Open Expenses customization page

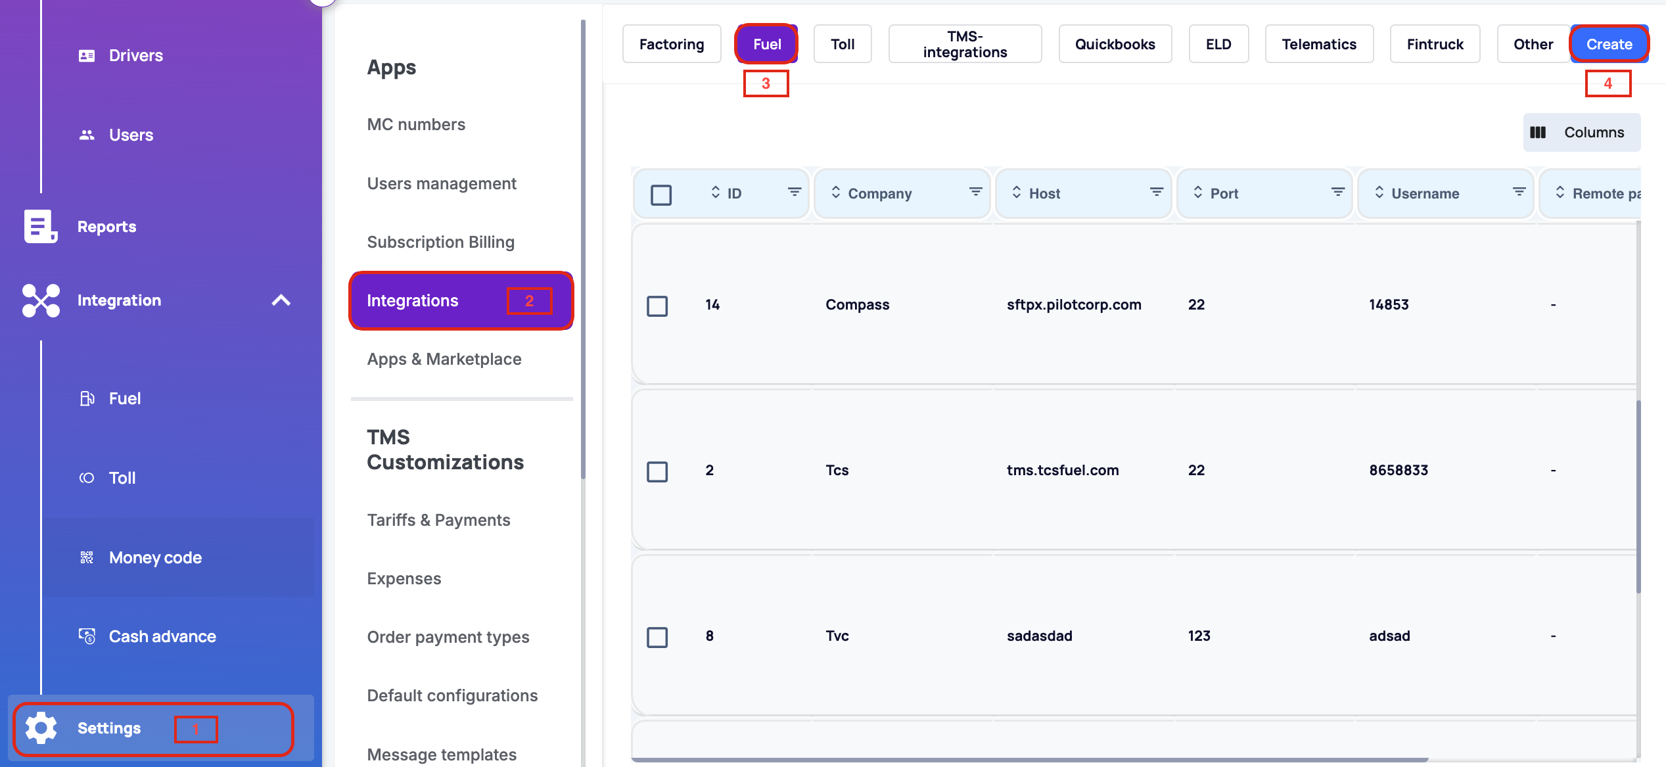pyautogui.click(x=404, y=578)
